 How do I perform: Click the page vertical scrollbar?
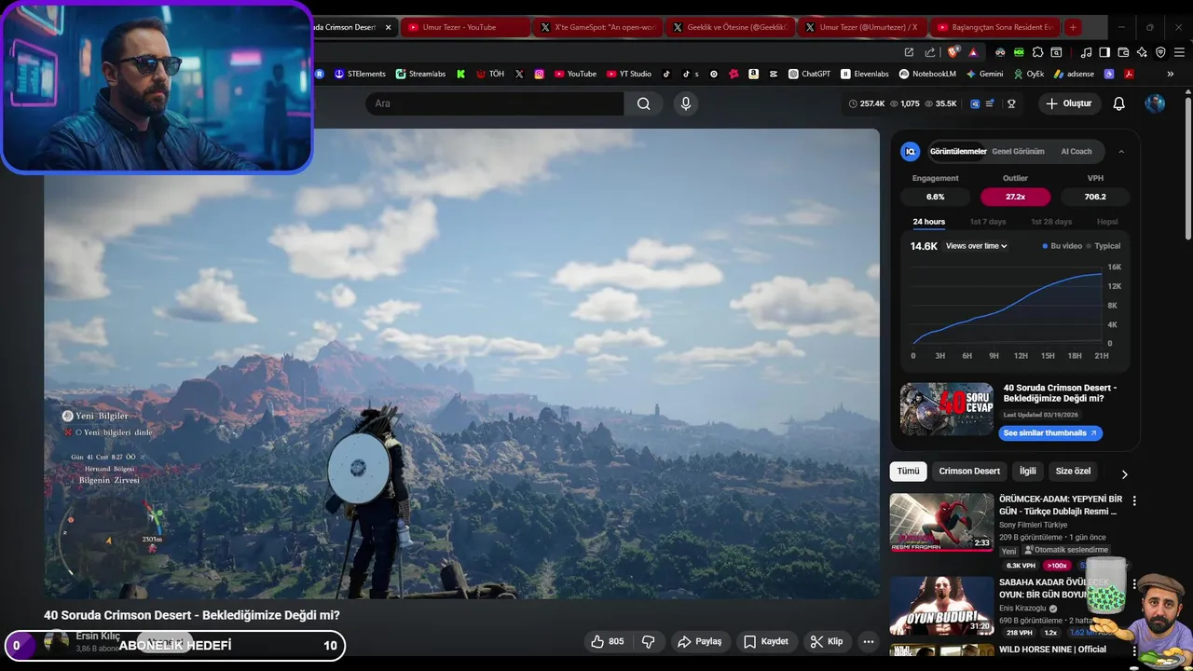click(x=1186, y=168)
